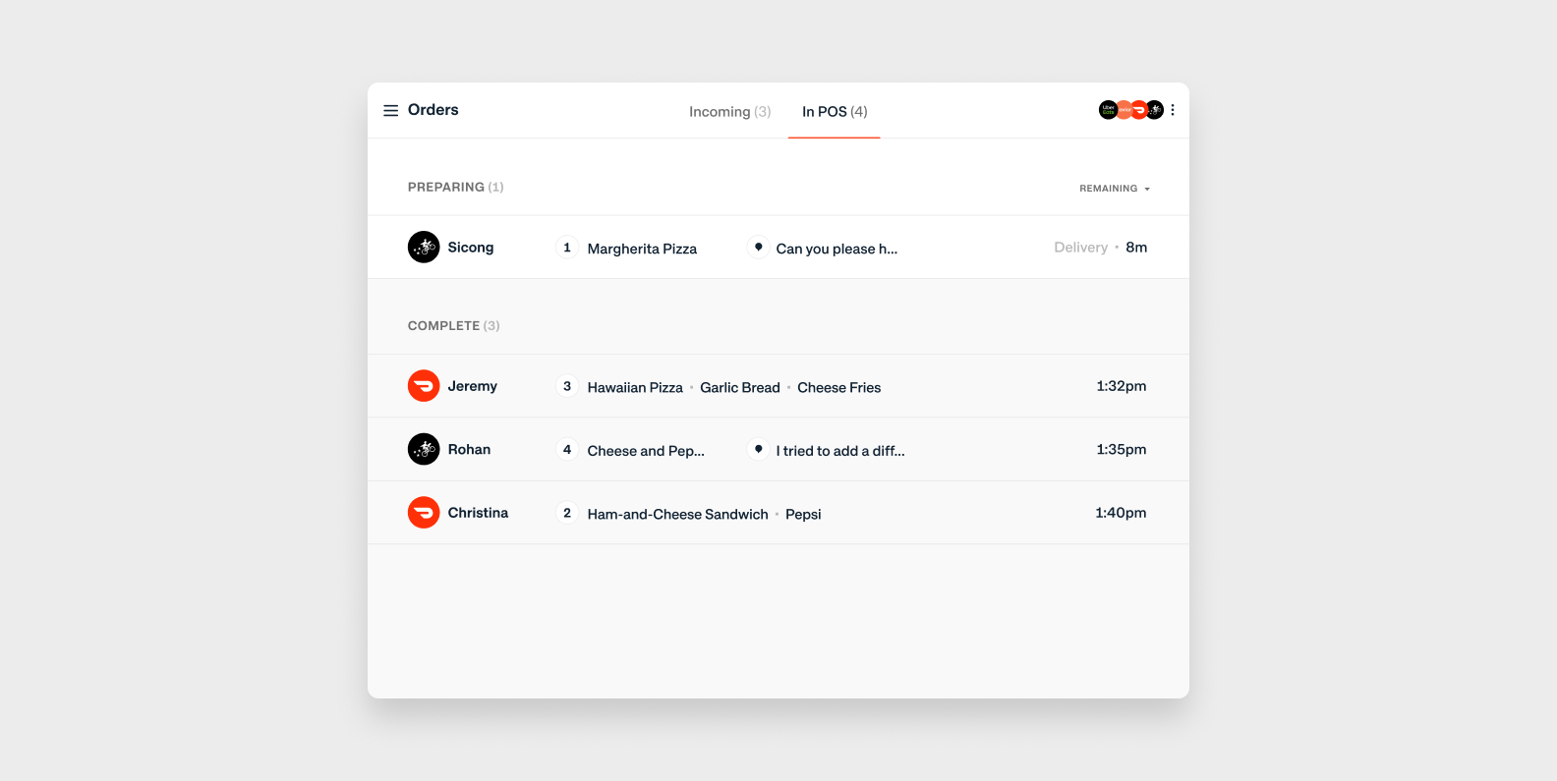Select the In POS tab

pyautogui.click(x=834, y=112)
